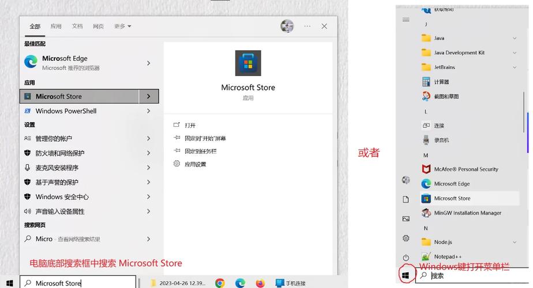This screenshot has height=288, width=533.
Task: Open 连接 app in Start menu list
Action: 470,126
